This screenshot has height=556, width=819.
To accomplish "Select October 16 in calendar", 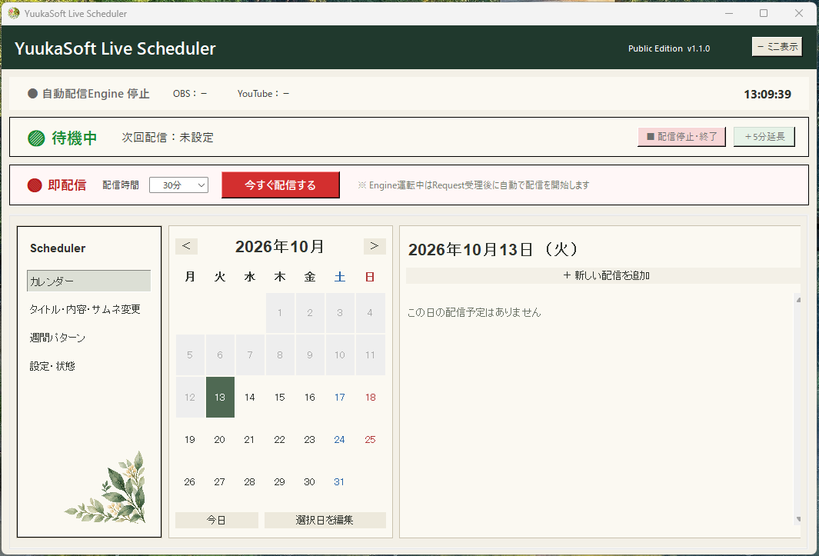I will [310, 397].
